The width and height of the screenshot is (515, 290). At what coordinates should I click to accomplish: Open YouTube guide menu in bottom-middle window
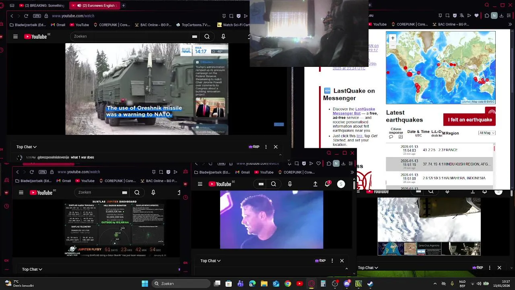point(200,184)
